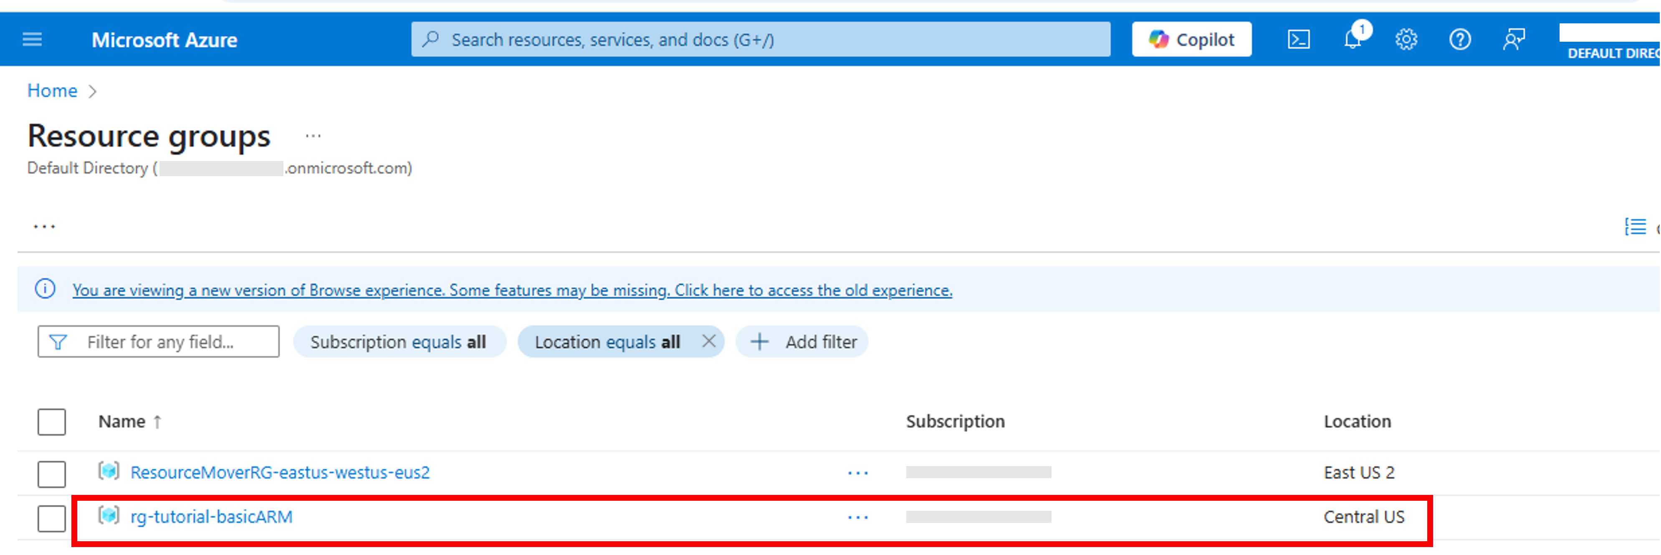
Task: Open the notifications bell
Action: pos(1352,40)
